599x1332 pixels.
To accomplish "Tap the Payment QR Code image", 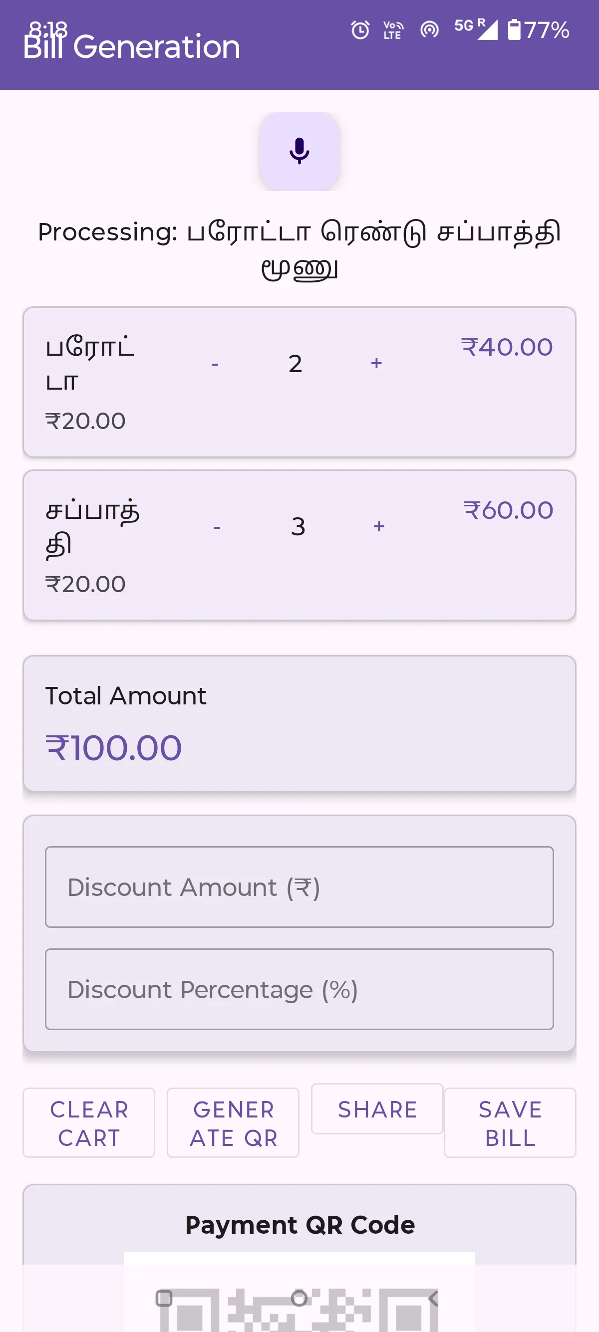I will click(x=299, y=1292).
